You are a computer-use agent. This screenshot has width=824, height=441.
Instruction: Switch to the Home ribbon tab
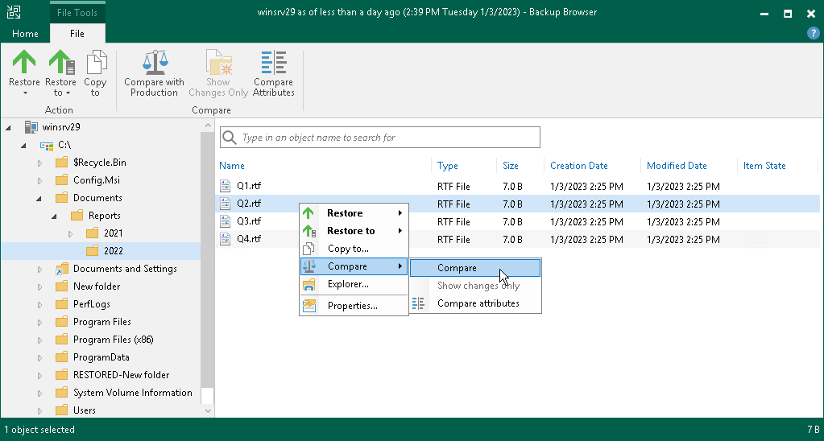(25, 34)
